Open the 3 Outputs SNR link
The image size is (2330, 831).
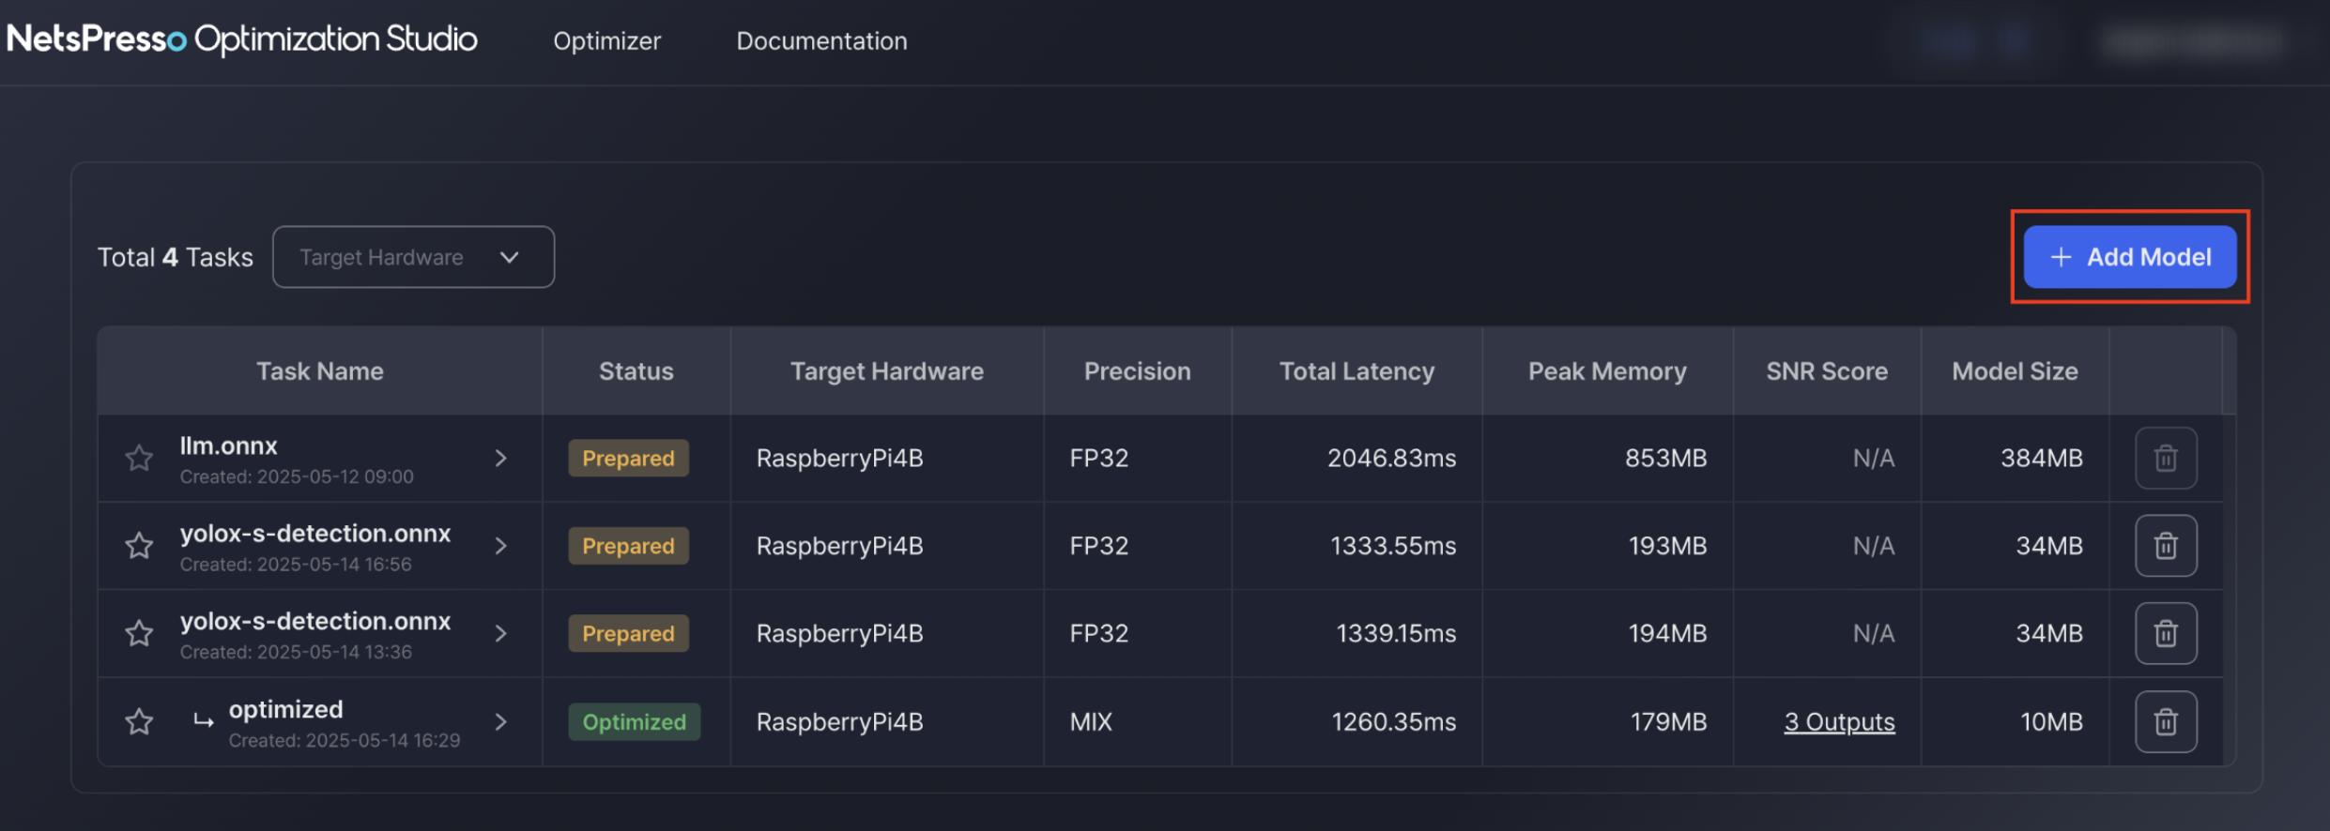1839,722
